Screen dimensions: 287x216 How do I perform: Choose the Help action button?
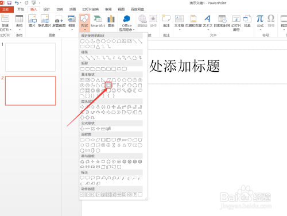(x=135, y=195)
